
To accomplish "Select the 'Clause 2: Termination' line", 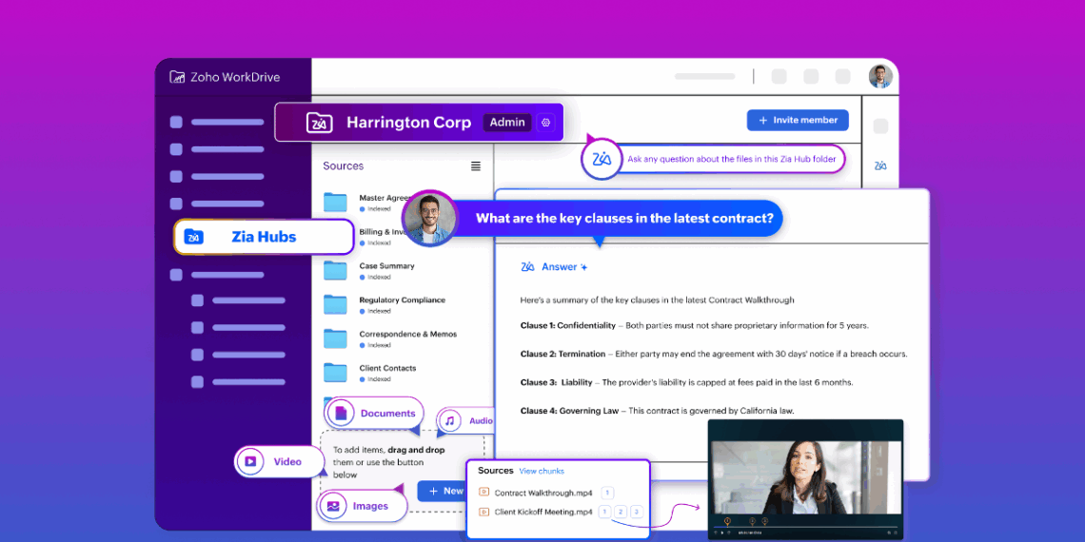I will (714, 354).
